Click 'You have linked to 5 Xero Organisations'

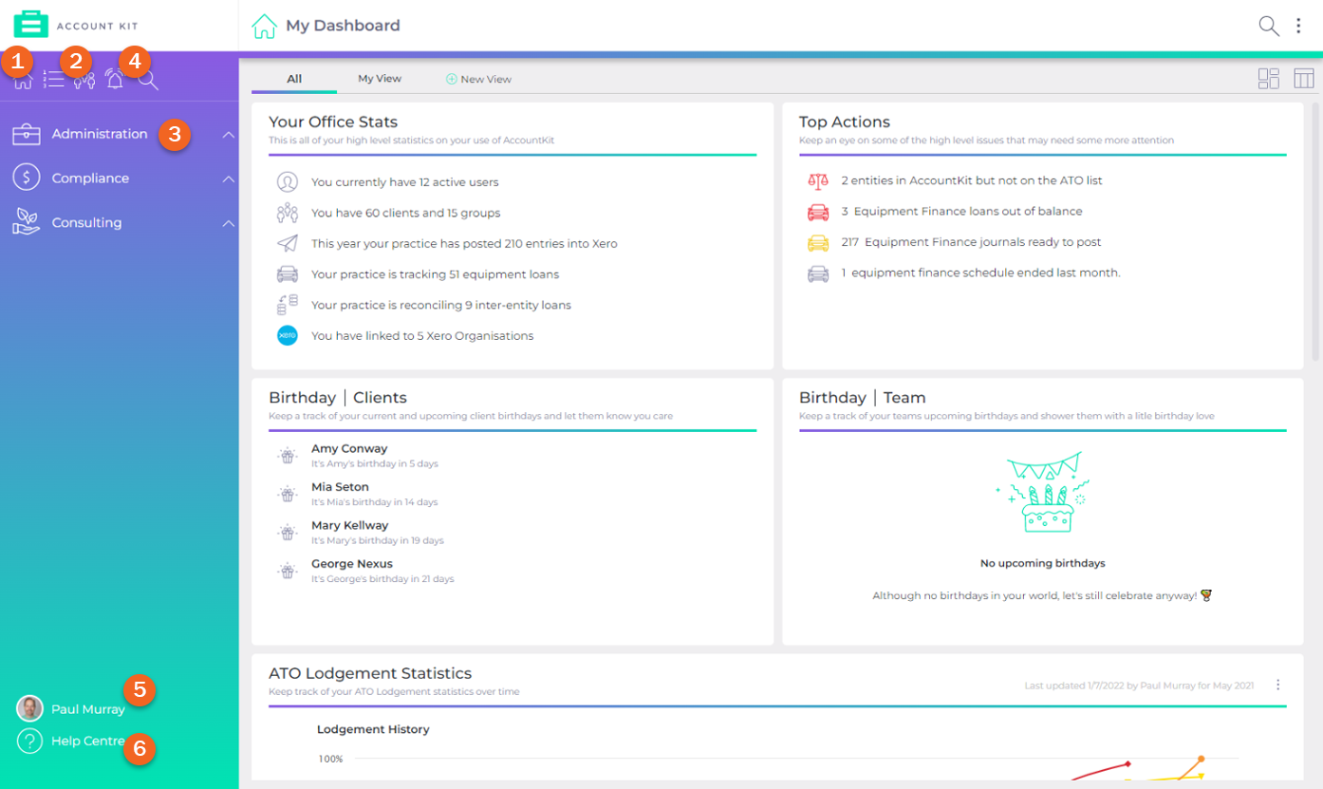tap(422, 335)
